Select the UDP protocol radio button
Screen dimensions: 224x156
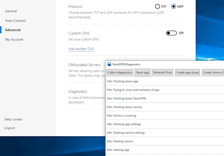[x=174, y=6]
